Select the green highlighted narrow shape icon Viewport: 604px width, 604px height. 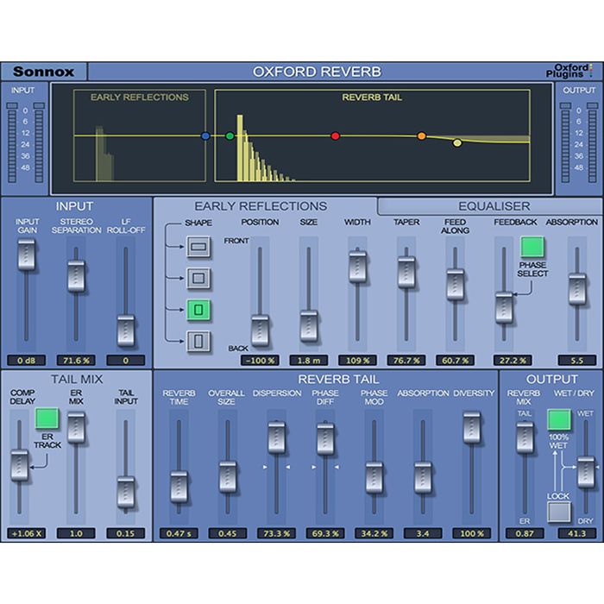coord(199,311)
